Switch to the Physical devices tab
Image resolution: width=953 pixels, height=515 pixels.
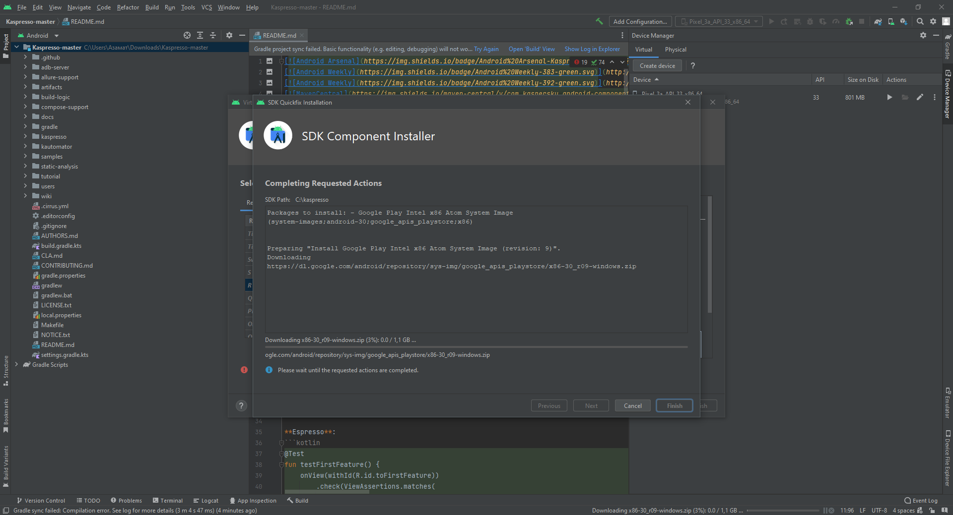point(676,50)
